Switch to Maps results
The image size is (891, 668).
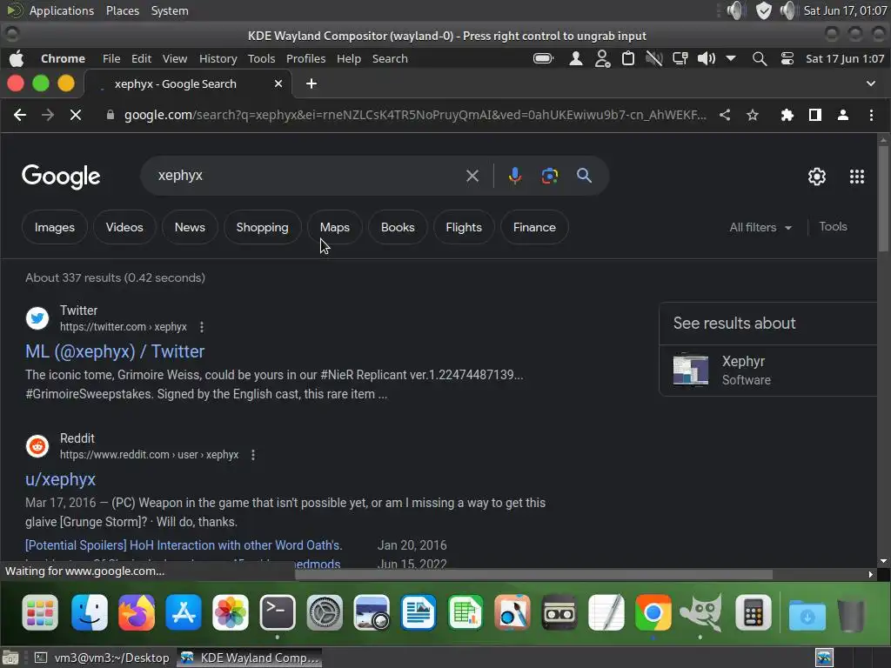pos(335,227)
